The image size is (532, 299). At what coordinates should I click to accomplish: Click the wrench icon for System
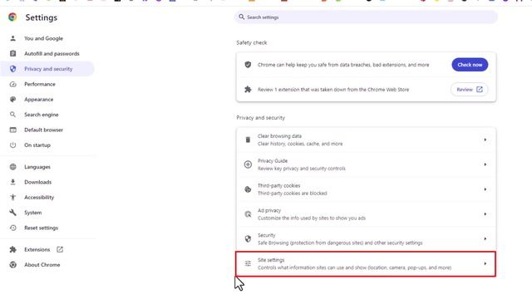tap(13, 213)
